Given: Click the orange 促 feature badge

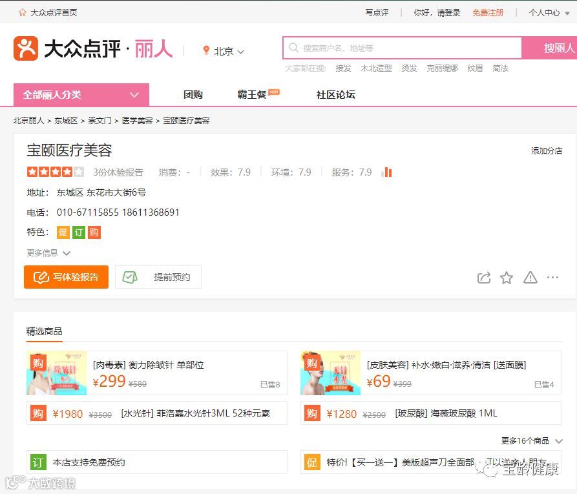Looking at the screenshot, I should [x=63, y=232].
